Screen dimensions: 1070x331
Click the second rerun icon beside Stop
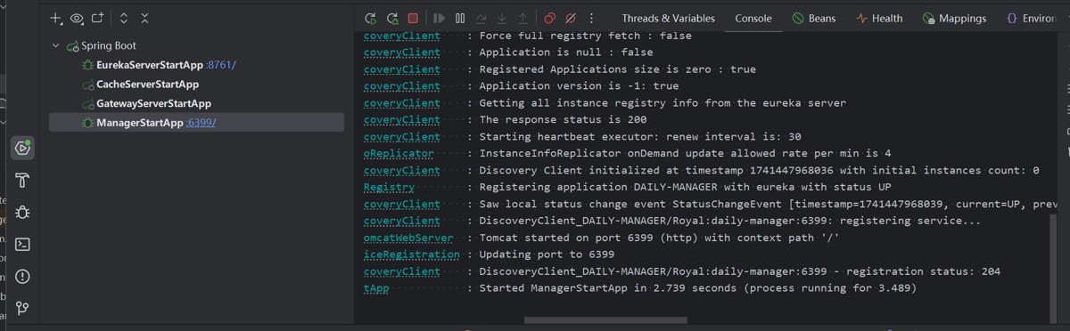click(x=391, y=18)
